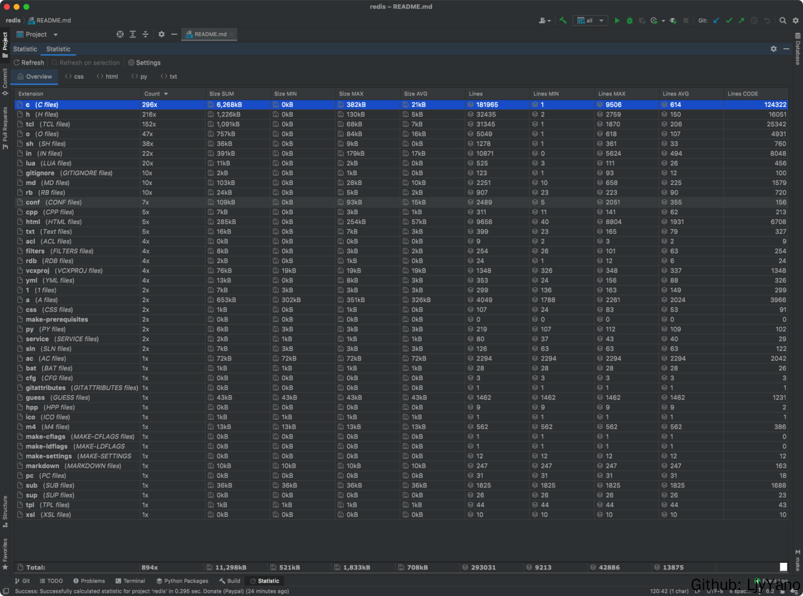Expand all in the Project panel
The width and height of the screenshot is (803, 596).
pyautogui.click(x=133, y=34)
